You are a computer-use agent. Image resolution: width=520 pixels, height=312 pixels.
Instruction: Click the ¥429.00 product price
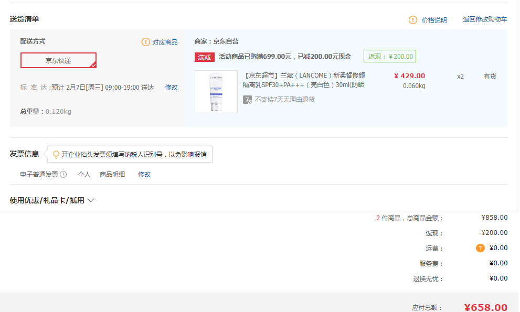(x=410, y=76)
